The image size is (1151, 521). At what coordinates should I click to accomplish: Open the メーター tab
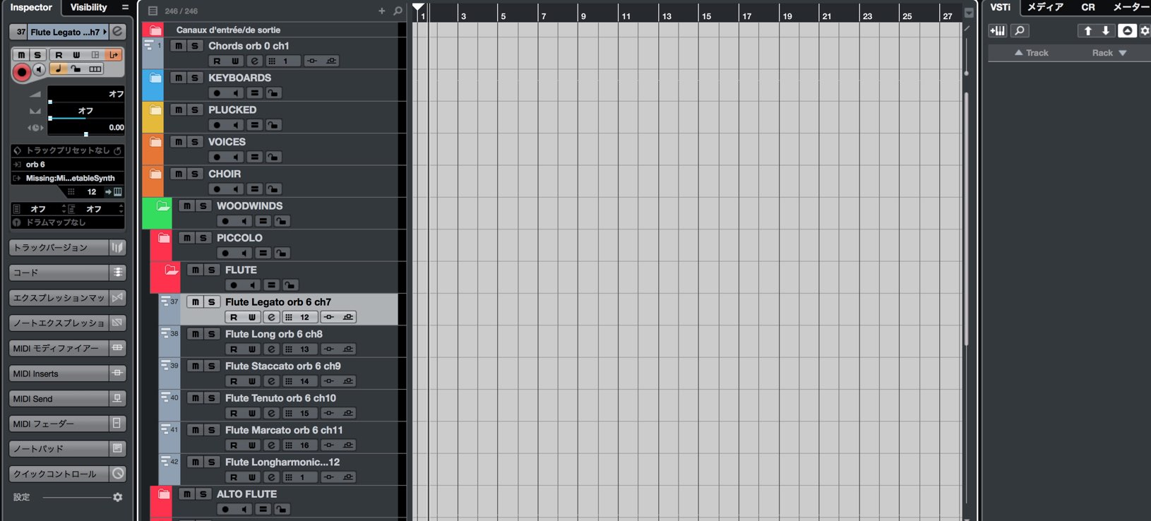1131,7
